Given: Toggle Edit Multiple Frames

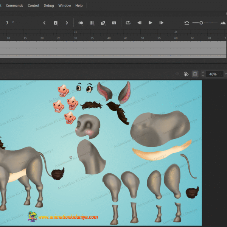Looking at the screenshot, I should [x=92, y=23].
